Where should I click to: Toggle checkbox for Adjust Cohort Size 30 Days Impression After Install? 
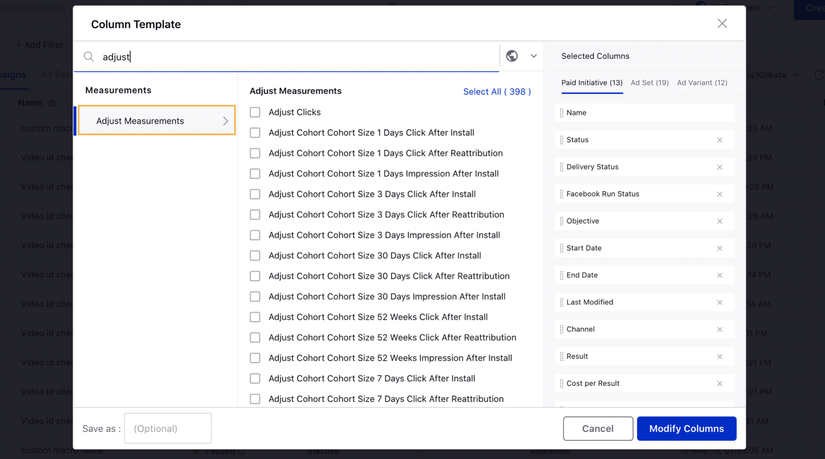[x=254, y=296]
